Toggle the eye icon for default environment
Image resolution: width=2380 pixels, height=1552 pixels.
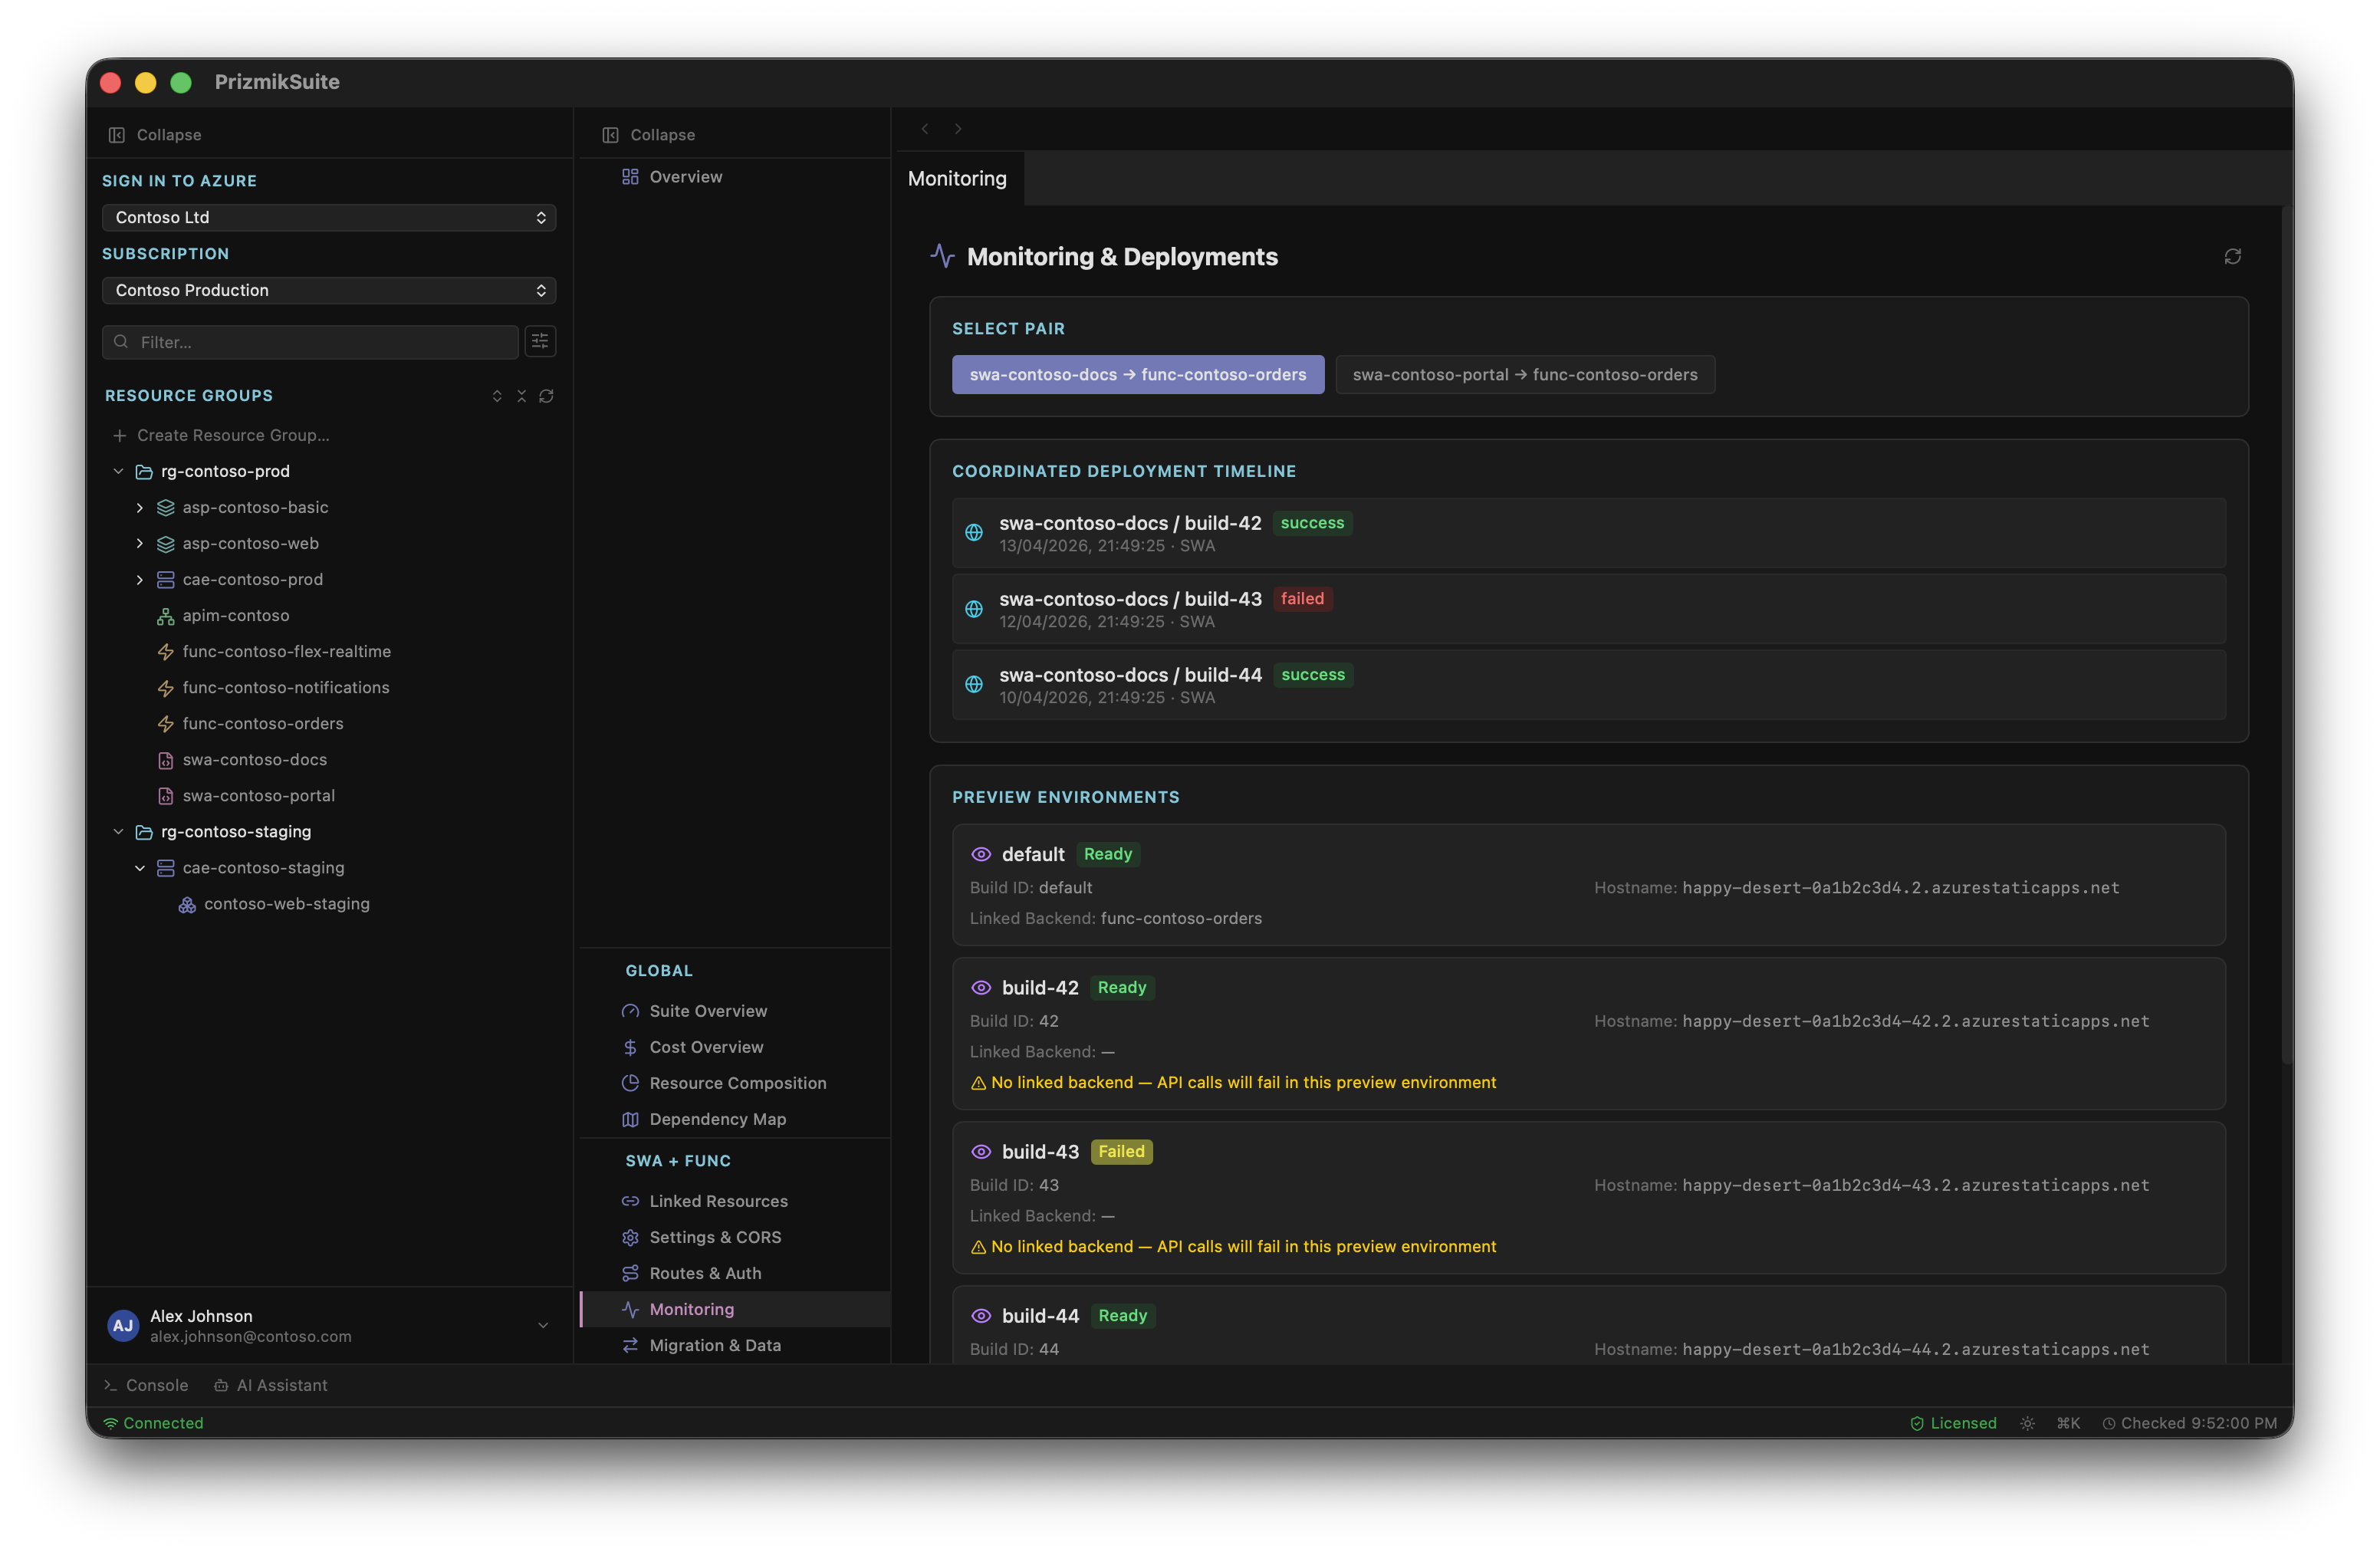[981, 854]
